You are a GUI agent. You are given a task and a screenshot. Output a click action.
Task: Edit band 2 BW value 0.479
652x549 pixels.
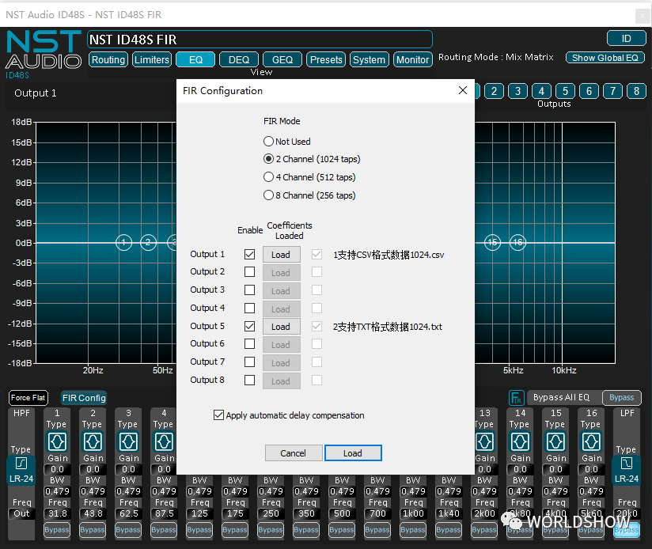pyautogui.click(x=93, y=491)
